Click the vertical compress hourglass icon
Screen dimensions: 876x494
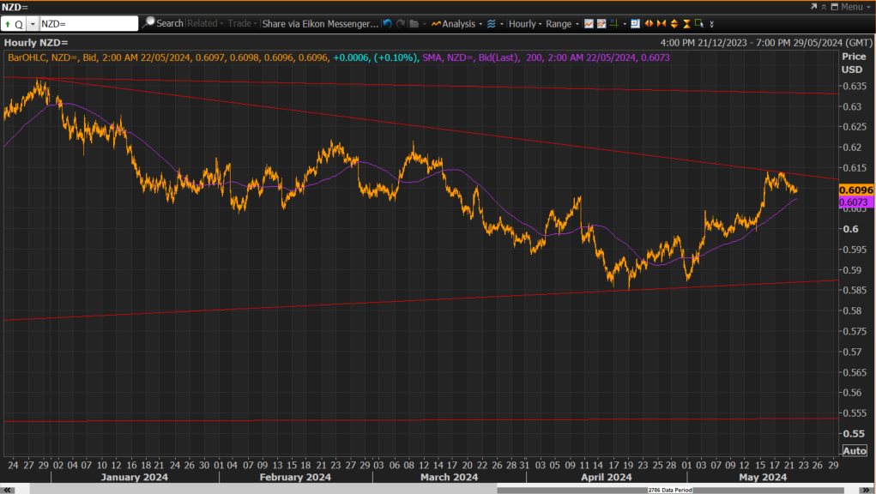click(686, 23)
